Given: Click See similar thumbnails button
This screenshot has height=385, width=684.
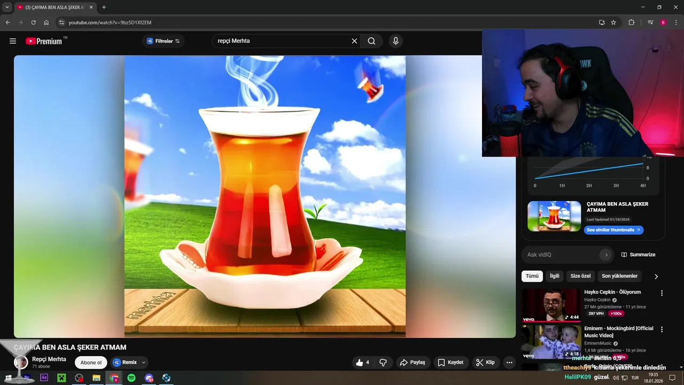Looking at the screenshot, I should [613, 230].
